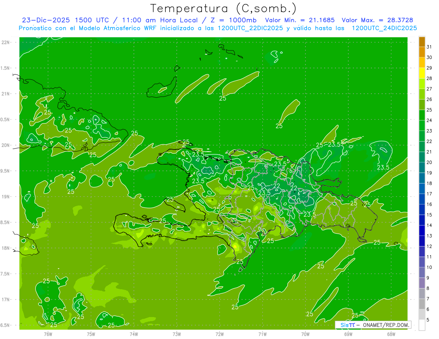
Task: Click the latitude axis label '18N'
Action: 6,248
